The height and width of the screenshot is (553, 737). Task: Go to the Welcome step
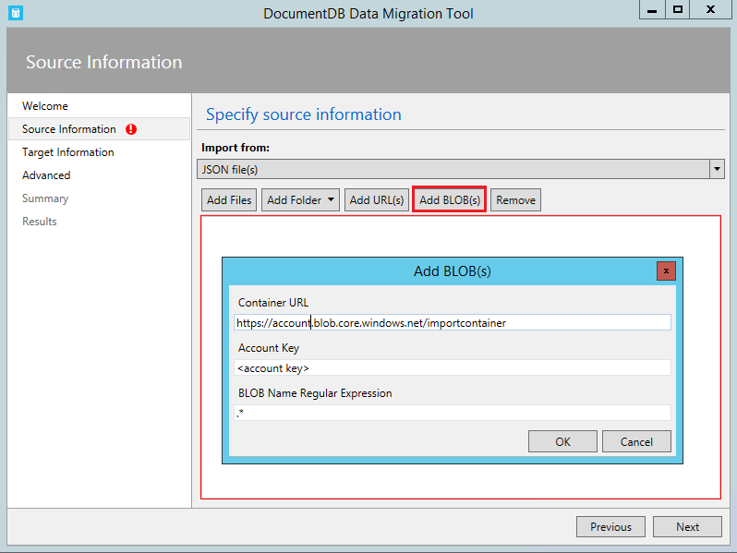point(45,106)
